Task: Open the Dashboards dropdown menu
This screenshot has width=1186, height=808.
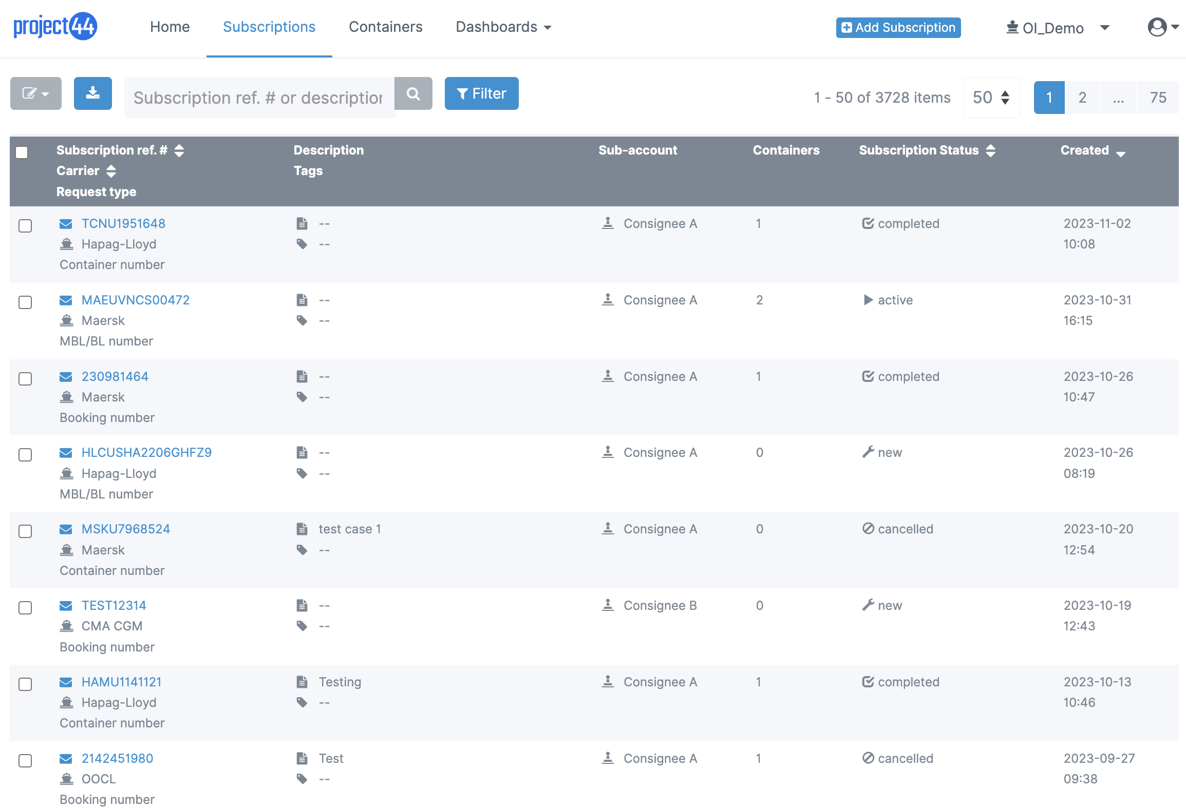Action: click(503, 27)
